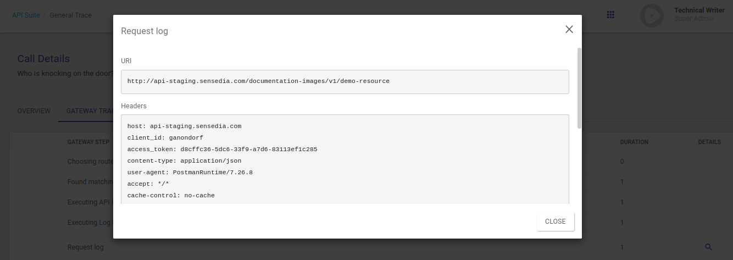
Task: Select the General Trace breadcrumb
Action: click(x=70, y=15)
